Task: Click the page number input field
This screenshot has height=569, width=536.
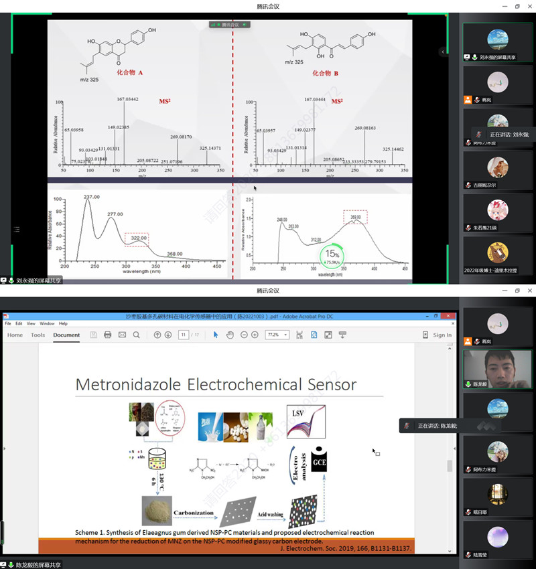Action: (183, 335)
